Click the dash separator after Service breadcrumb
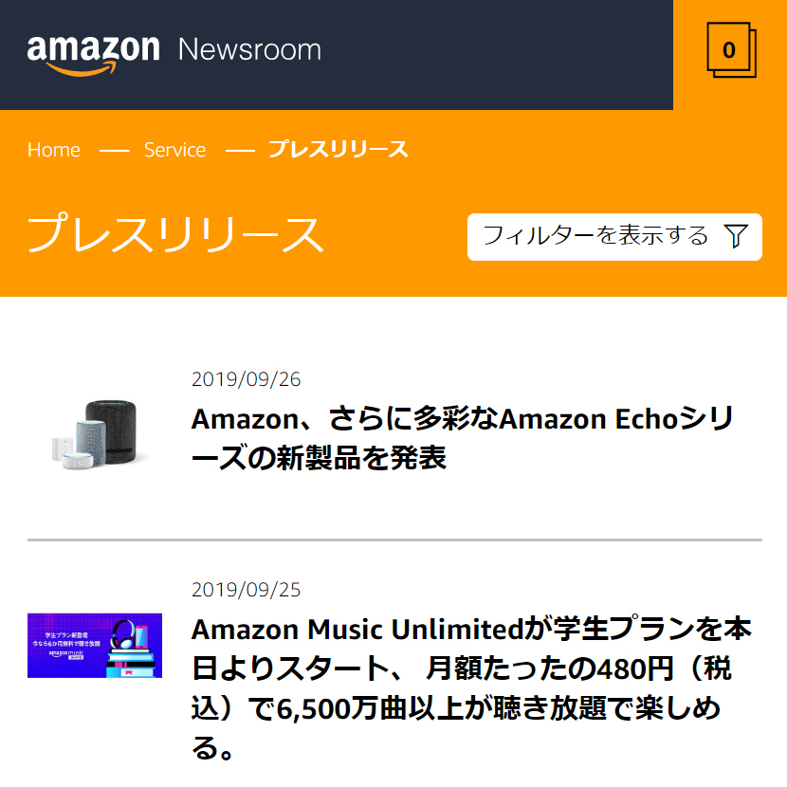 (x=240, y=150)
